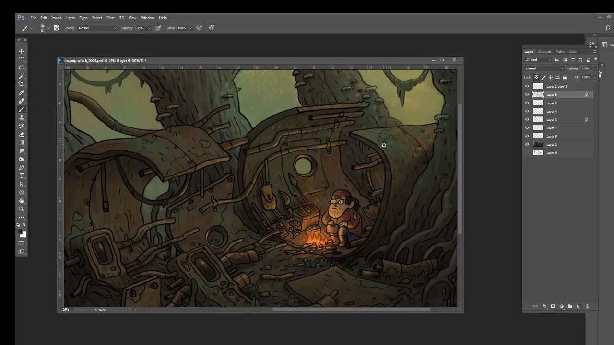Open the brush Opacity dropdown arrow
Screen dimensions: 614x345
click(x=149, y=28)
